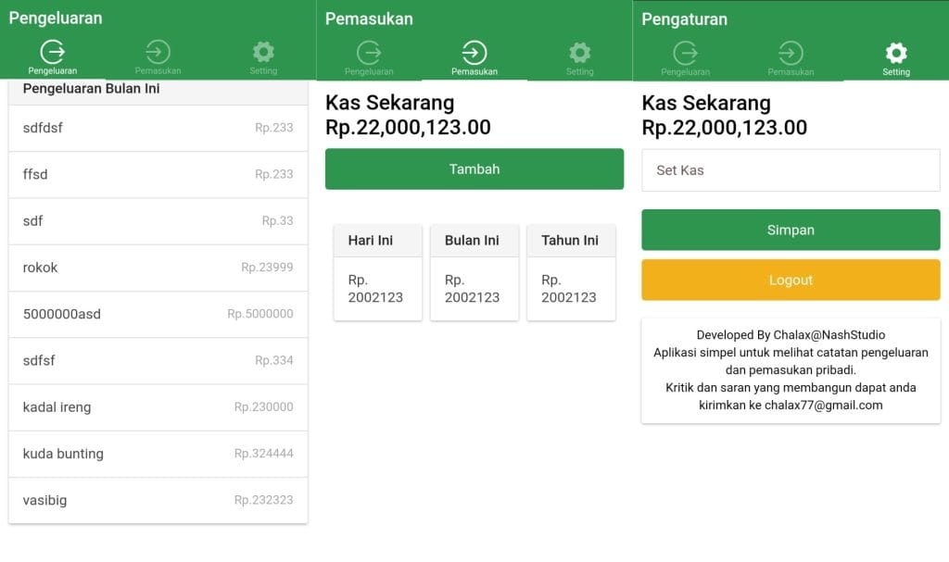Tap the Bulan Ini income card
Screen dimensions: 949x562
tap(474, 272)
